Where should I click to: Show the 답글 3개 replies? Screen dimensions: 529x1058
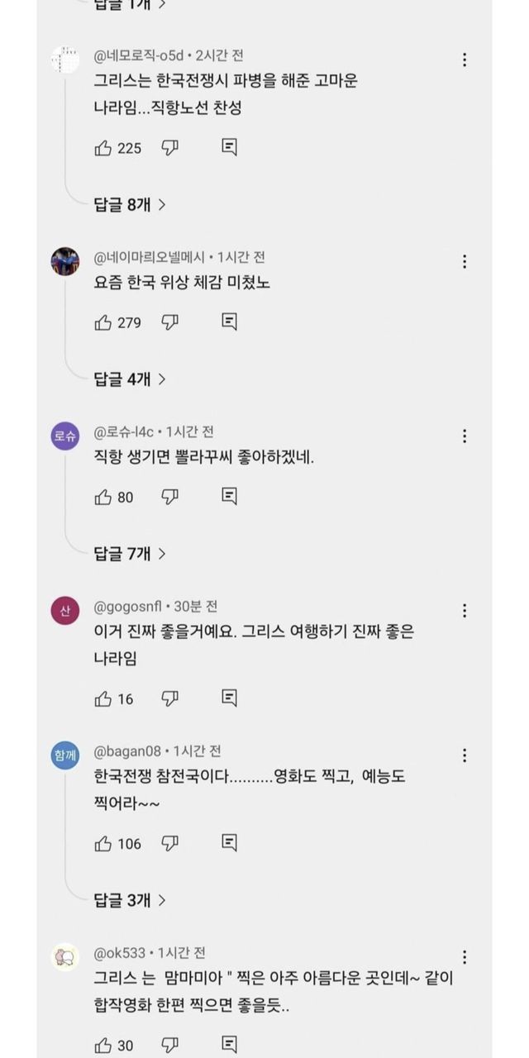tap(130, 899)
